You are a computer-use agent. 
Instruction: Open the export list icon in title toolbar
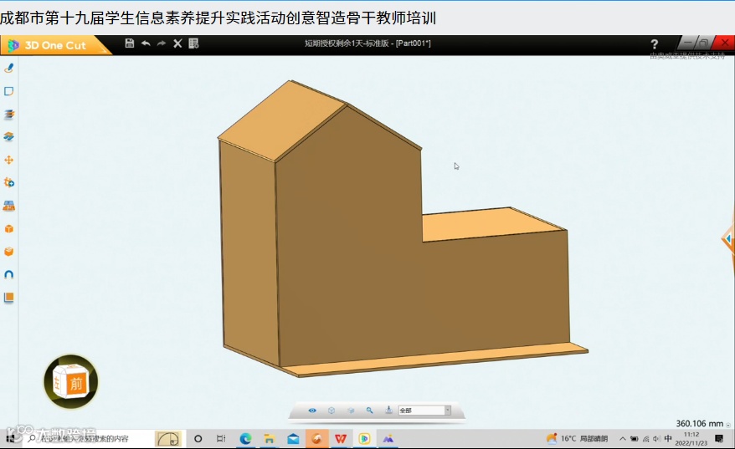(193, 43)
